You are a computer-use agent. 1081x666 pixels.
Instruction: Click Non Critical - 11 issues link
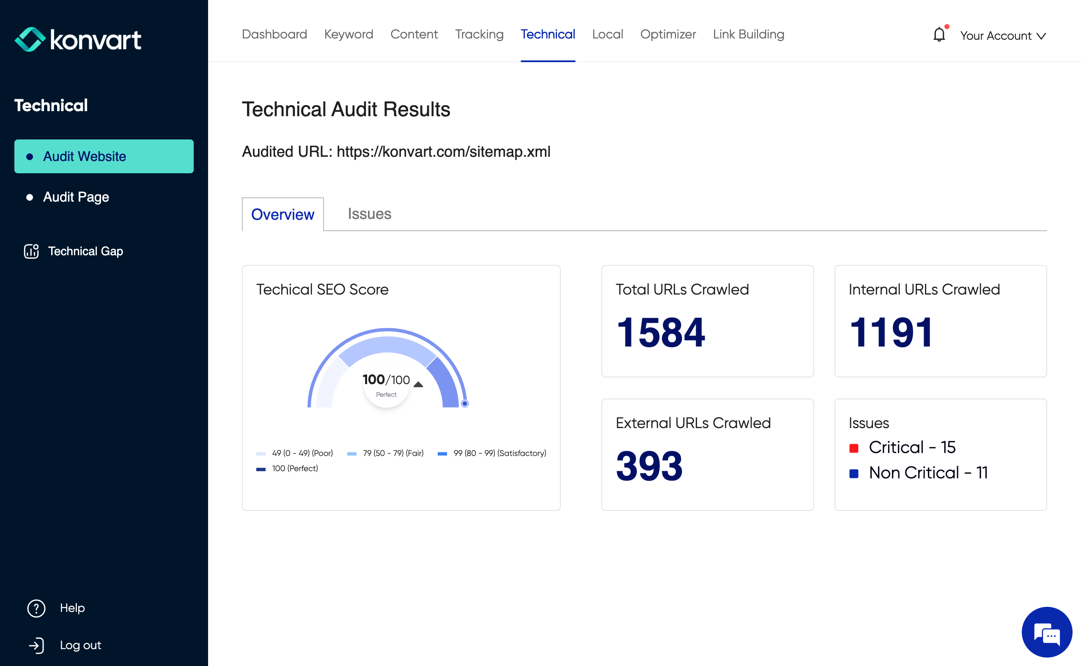coord(928,473)
